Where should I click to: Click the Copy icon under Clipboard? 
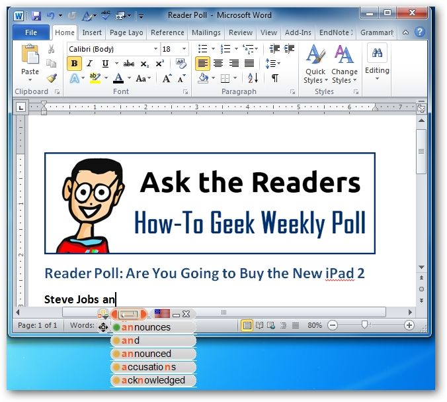[52, 64]
